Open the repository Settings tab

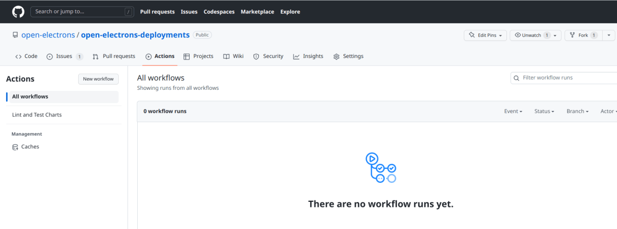point(349,56)
